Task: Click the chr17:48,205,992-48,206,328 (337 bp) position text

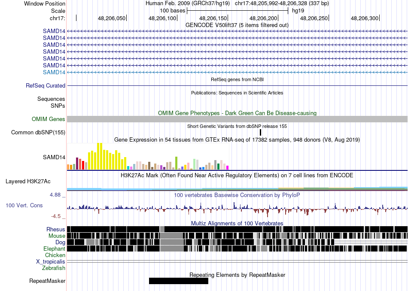Action: point(282,3)
